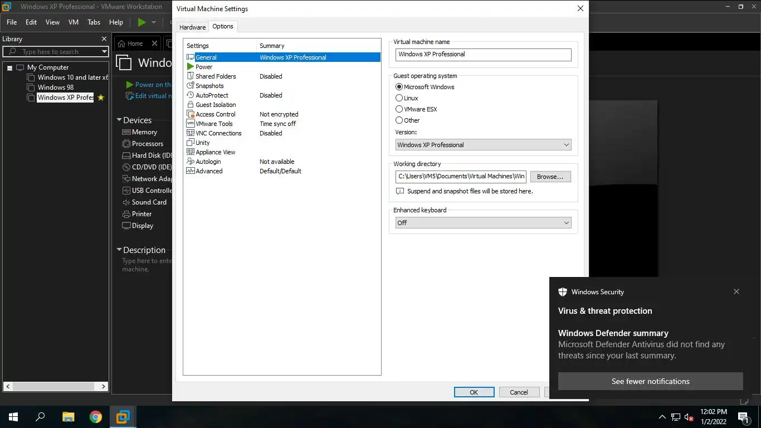Open the power options dropdown arrow
Image resolution: width=761 pixels, height=428 pixels.
tap(154, 22)
